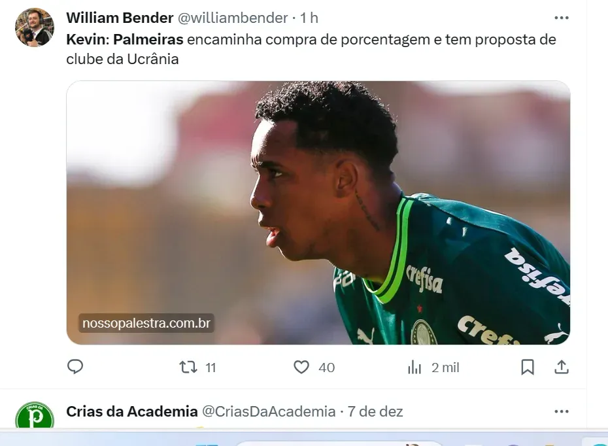Open more options on William Bender's tweet
This screenshot has width=608, height=446.
[562, 18]
